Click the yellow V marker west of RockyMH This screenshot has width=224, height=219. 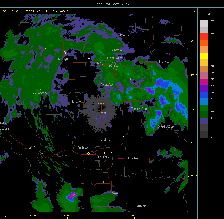point(45,48)
